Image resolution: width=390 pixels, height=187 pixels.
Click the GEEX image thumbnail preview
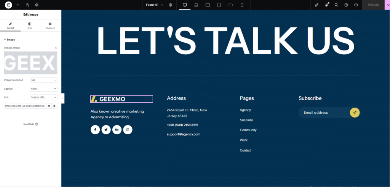coord(30,63)
